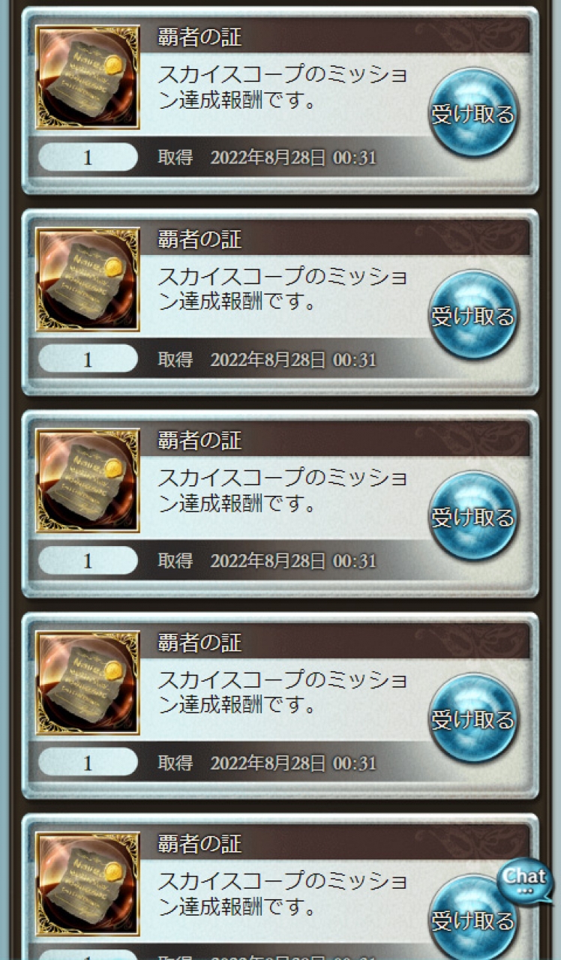This screenshot has height=960, width=561.
Task: Tap the fourth 覇者の証 item icon
Action: coord(88,683)
